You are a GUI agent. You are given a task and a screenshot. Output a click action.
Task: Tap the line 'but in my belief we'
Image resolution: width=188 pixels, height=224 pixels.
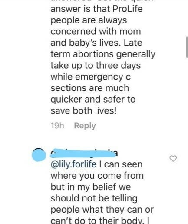(x=91, y=187)
